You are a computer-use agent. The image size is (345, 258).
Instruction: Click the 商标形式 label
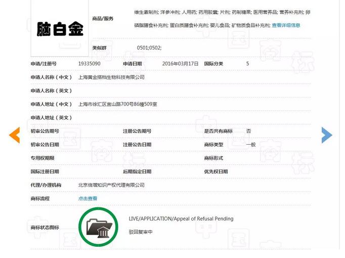tap(213, 158)
